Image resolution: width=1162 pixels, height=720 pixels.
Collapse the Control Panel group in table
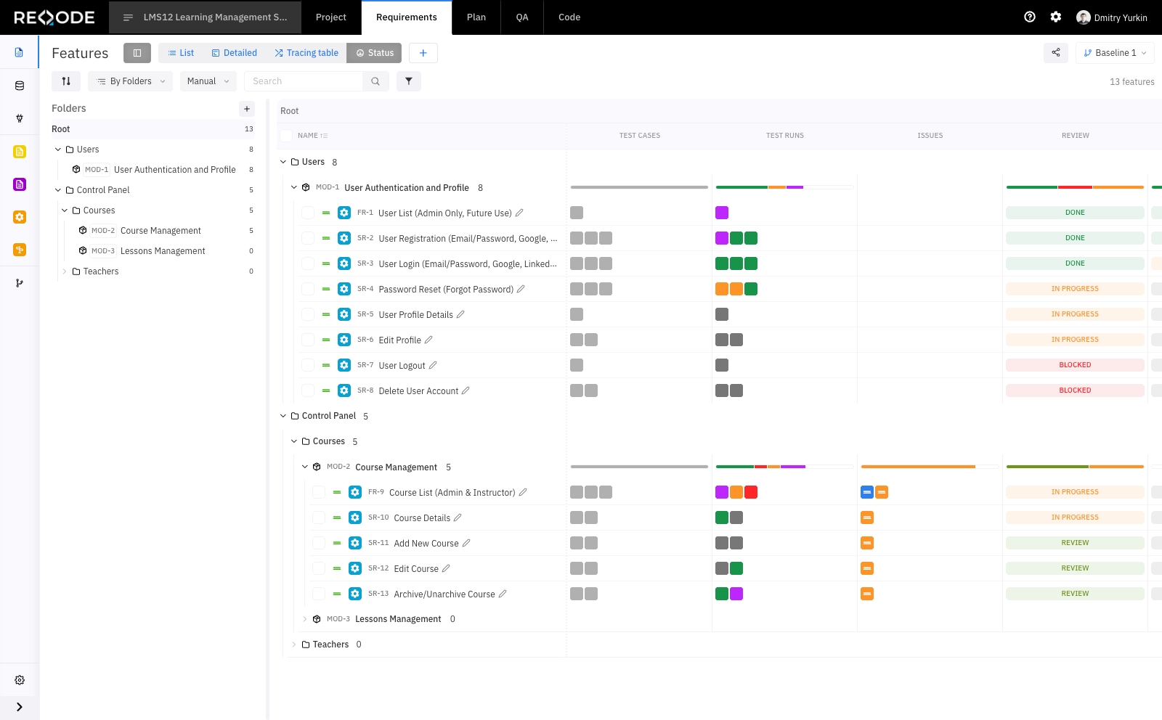tap(283, 416)
